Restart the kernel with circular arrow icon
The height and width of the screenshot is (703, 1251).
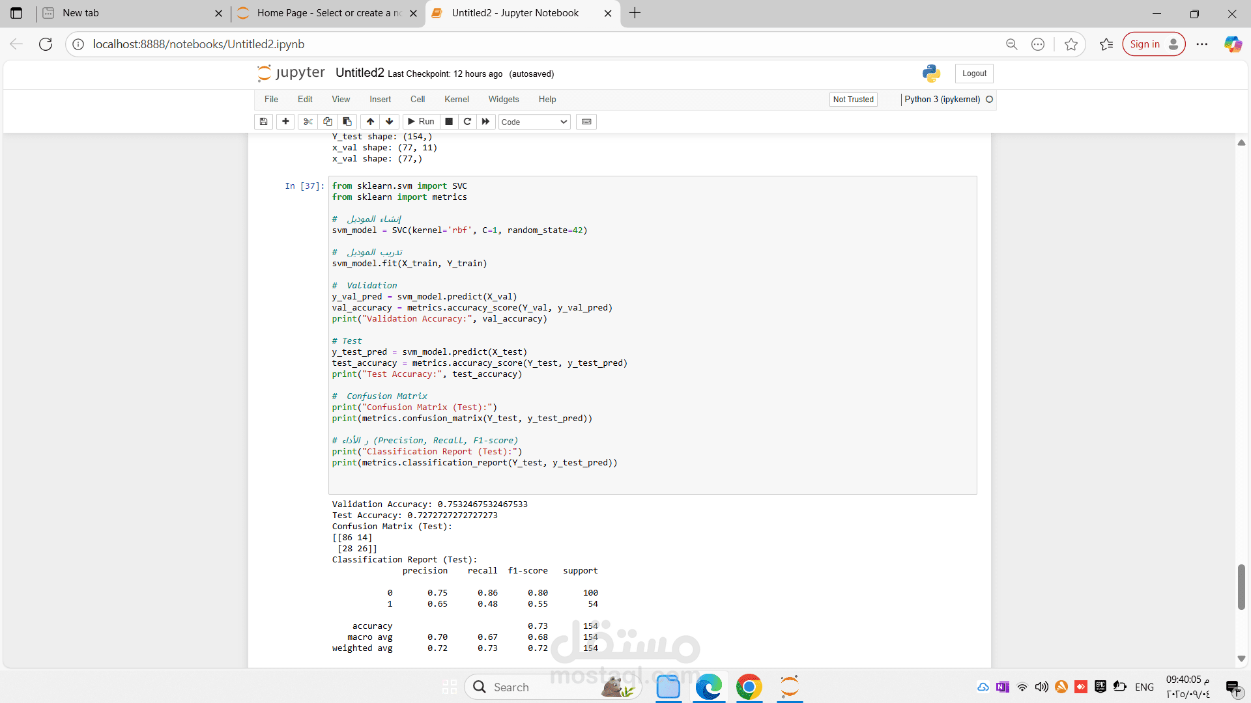click(x=467, y=122)
